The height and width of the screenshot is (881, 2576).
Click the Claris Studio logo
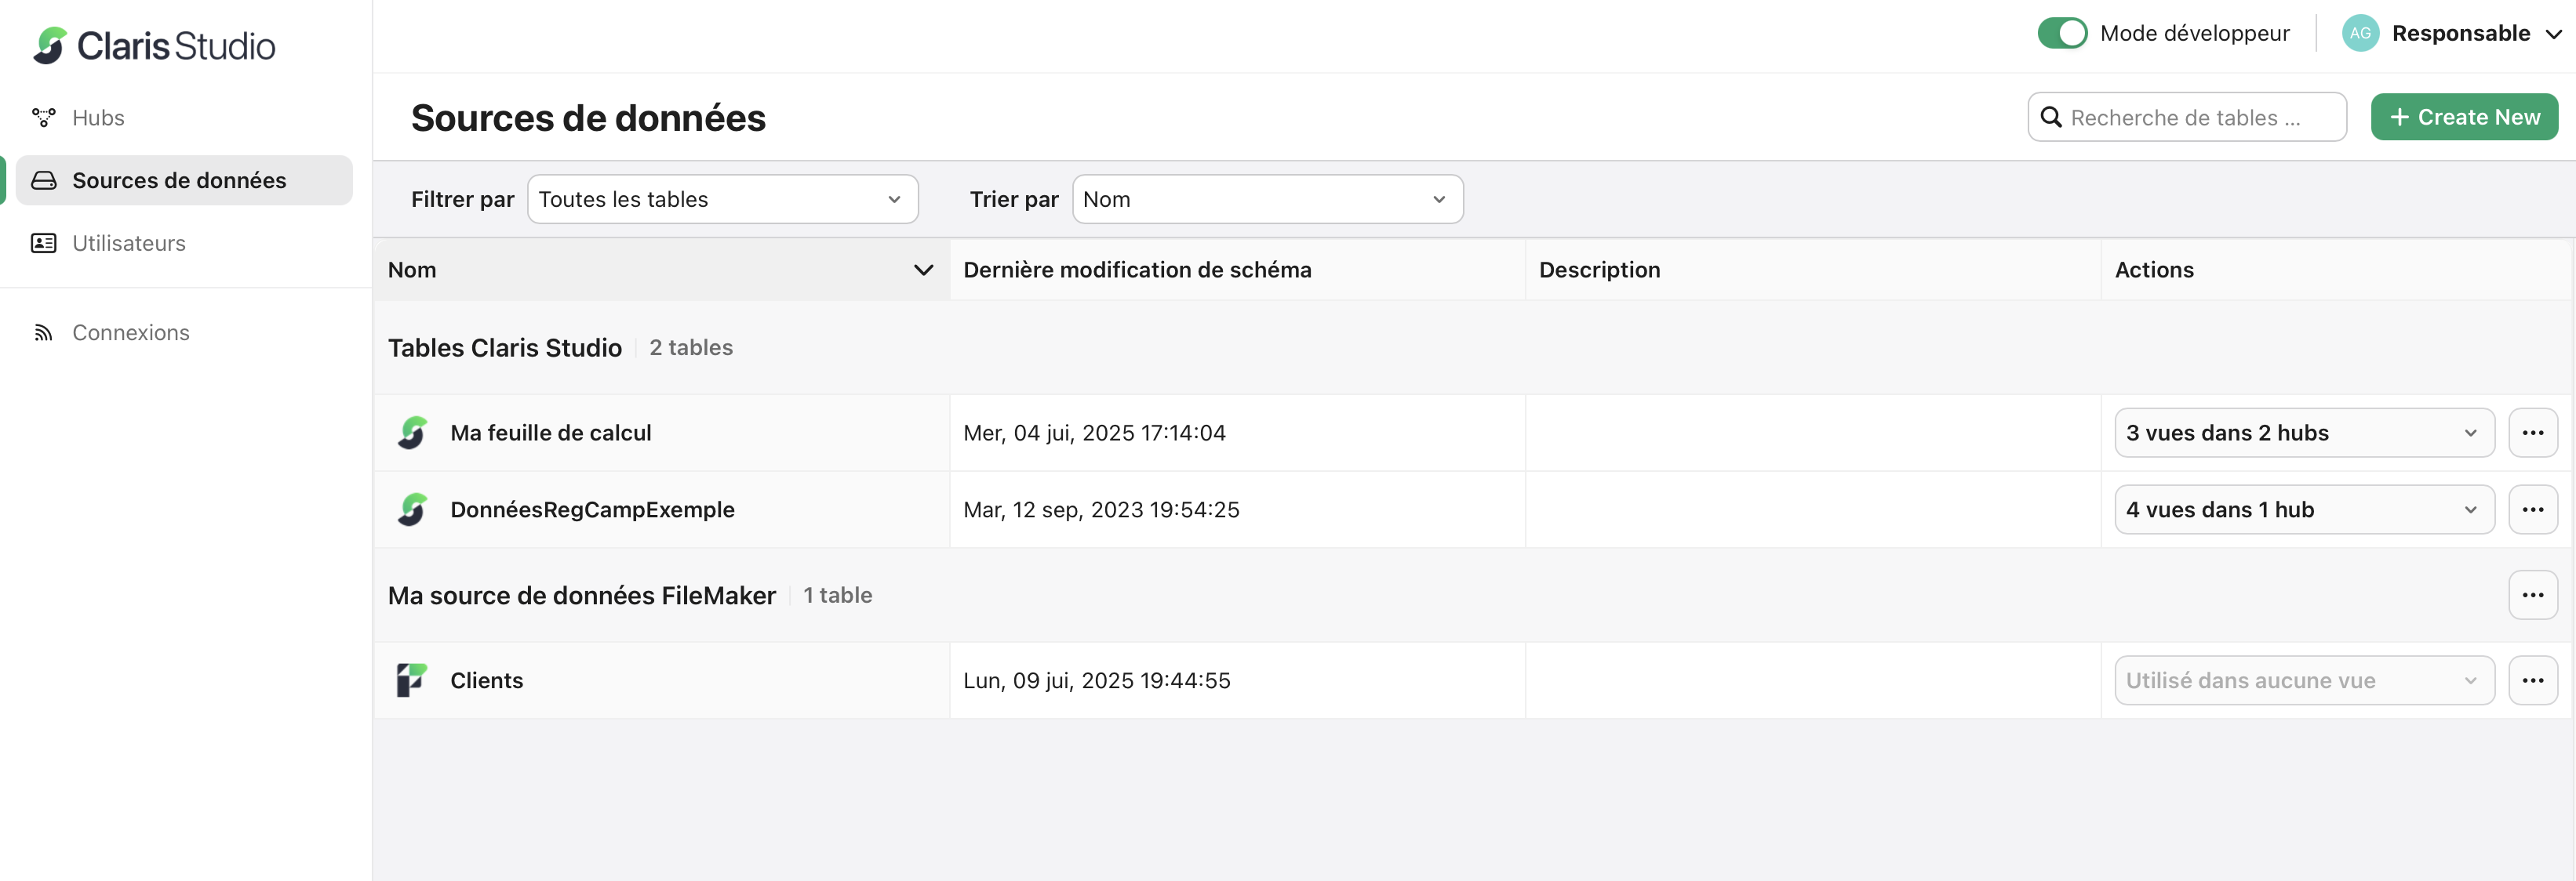154,45
